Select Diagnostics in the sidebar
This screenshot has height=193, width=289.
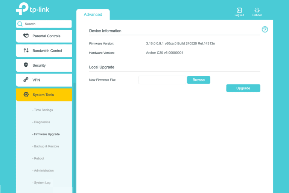click(41, 122)
